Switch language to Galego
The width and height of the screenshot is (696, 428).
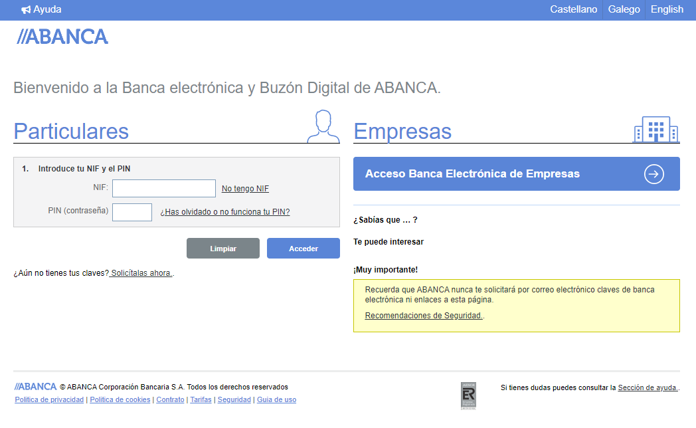(624, 9)
